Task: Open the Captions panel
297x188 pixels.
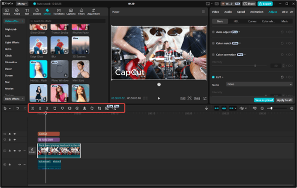Action: pyautogui.click(x=71, y=12)
